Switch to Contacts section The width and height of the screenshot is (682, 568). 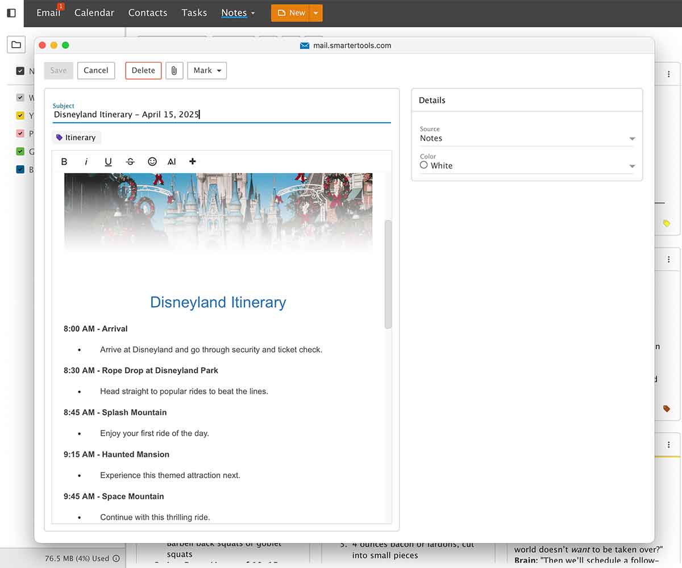[148, 12]
